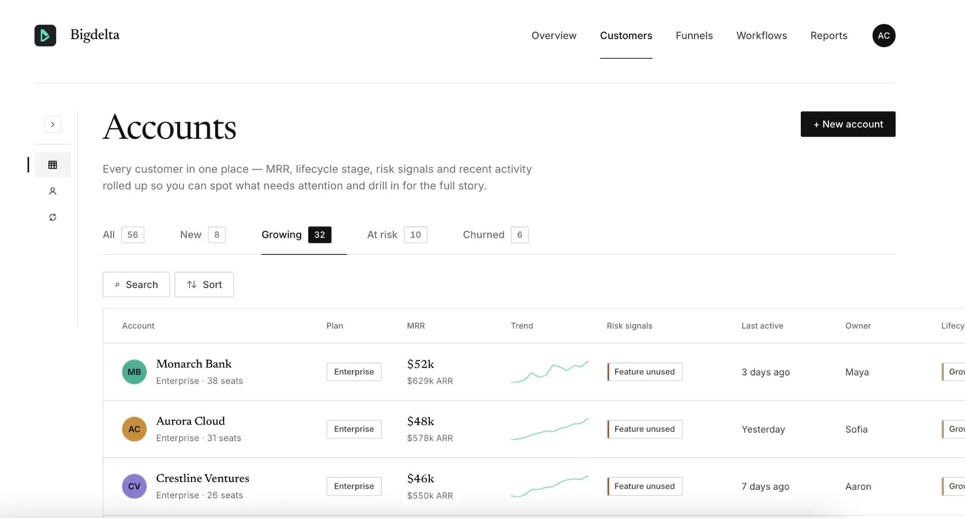
Task: Click Enterprise plan badge for Crestline Ventures
Action: pyautogui.click(x=354, y=486)
